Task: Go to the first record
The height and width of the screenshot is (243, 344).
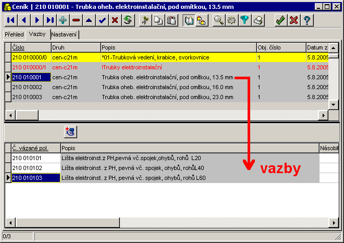Action: click(10, 20)
